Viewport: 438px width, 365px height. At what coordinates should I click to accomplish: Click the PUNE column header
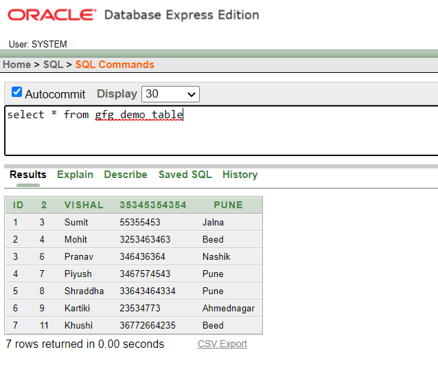click(x=228, y=205)
